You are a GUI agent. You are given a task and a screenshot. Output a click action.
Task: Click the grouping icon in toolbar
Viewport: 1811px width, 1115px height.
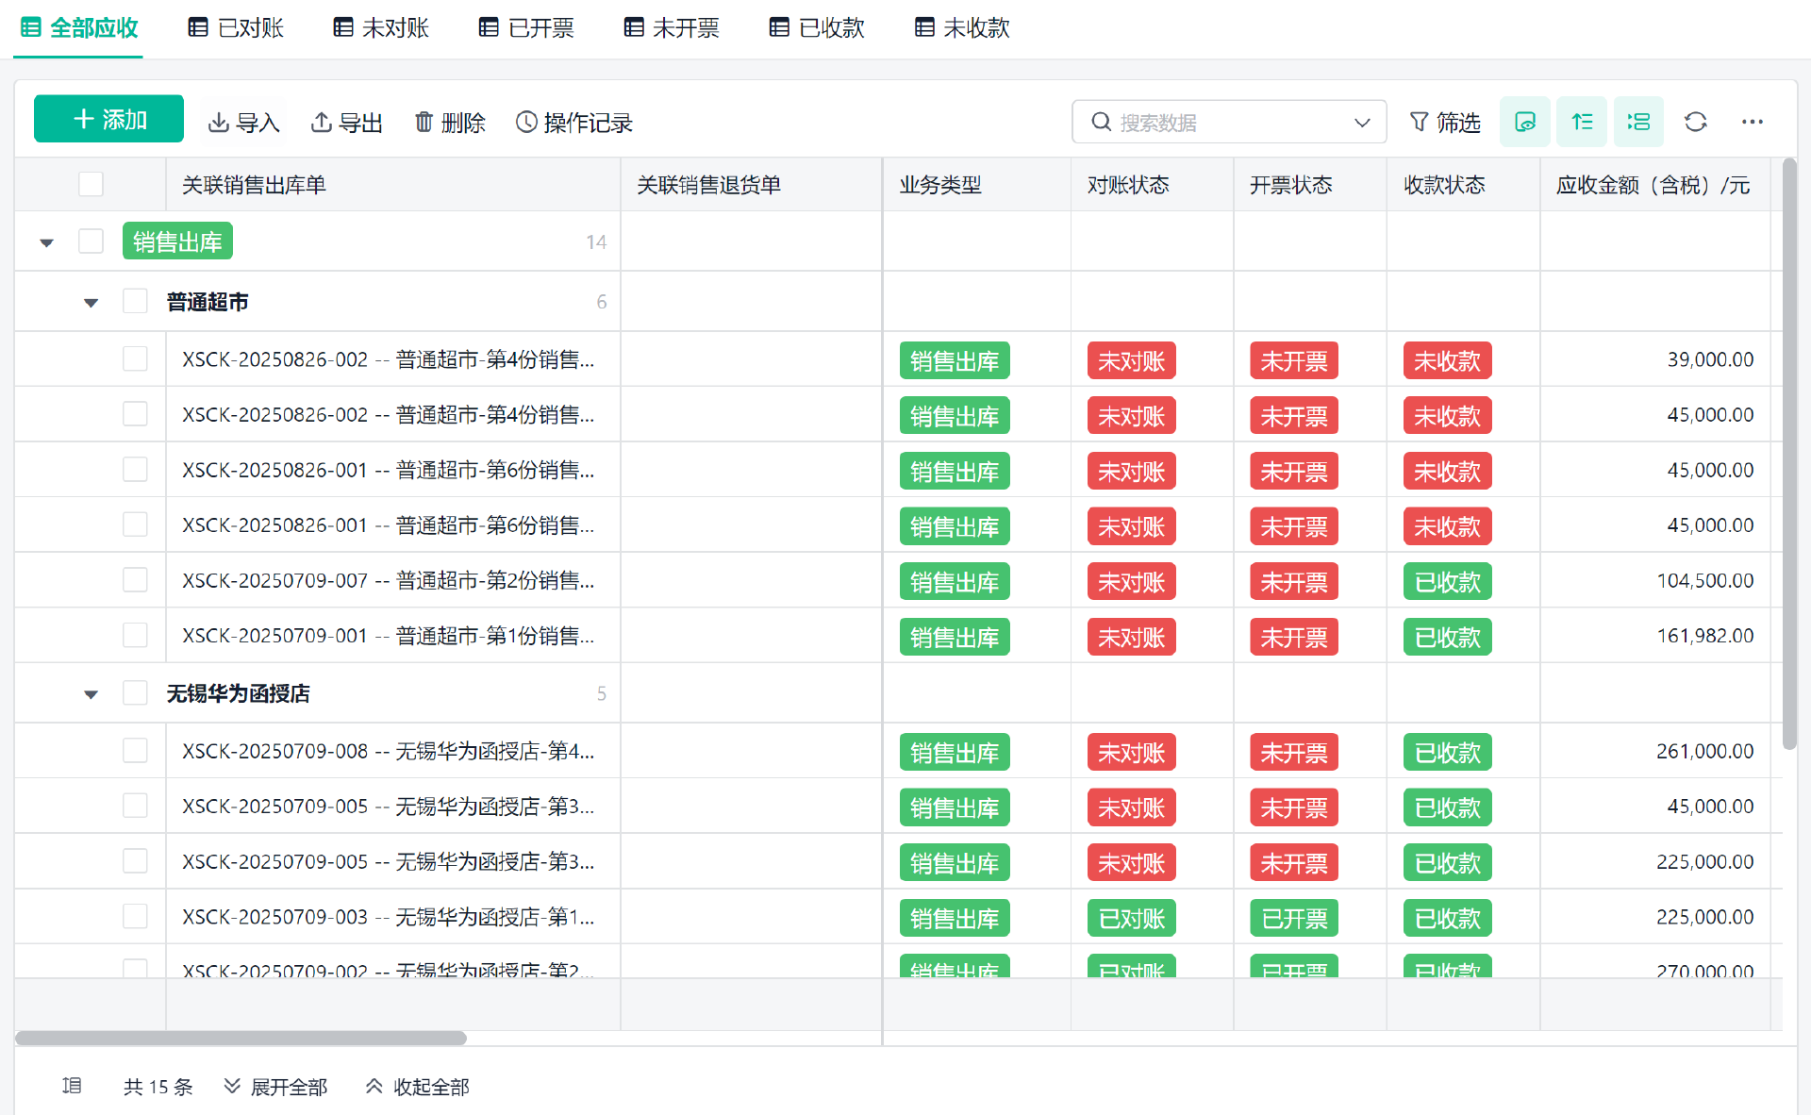pyautogui.click(x=1638, y=122)
